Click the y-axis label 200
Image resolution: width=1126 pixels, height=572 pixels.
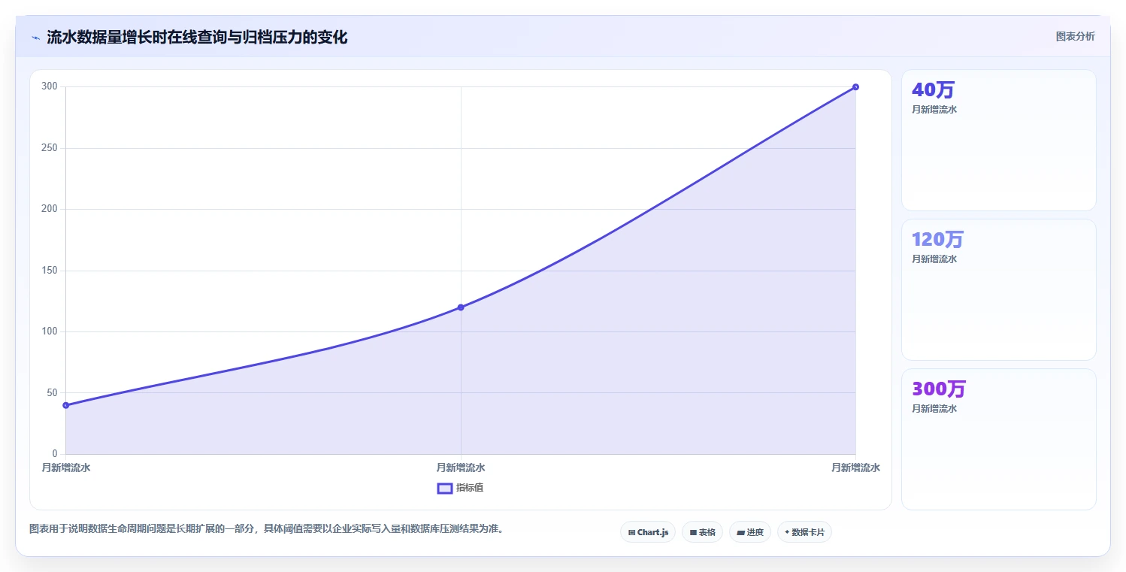coord(50,209)
